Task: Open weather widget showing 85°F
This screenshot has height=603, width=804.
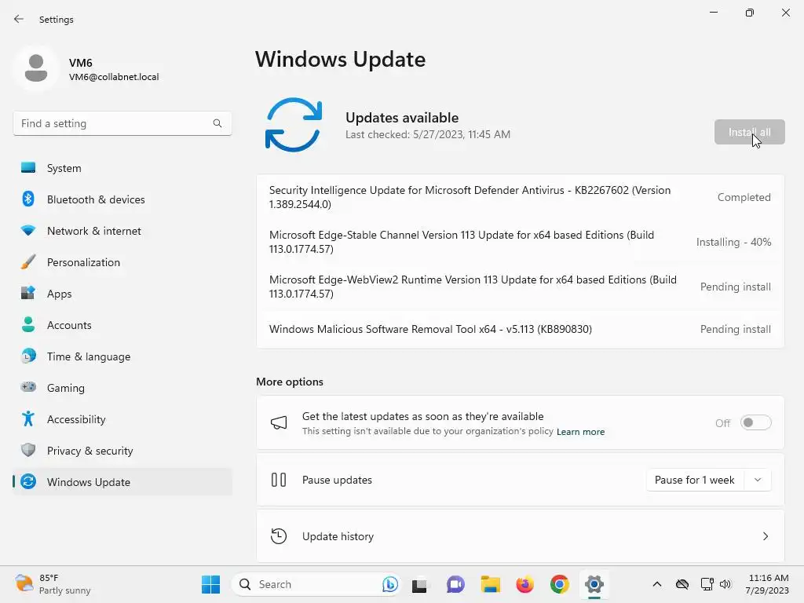Action: tap(53, 584)
